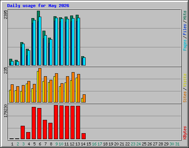The image size is (189, 148).
Task: Click day label 14
Action: pyautogui.click(x=83, y=144)
